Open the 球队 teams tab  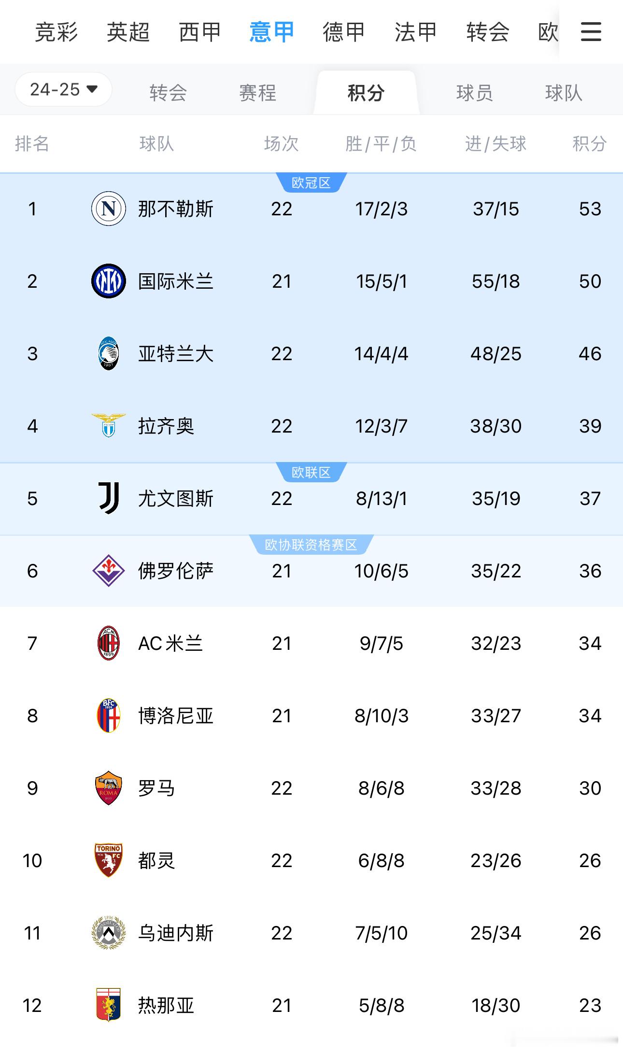pos(564,93)
